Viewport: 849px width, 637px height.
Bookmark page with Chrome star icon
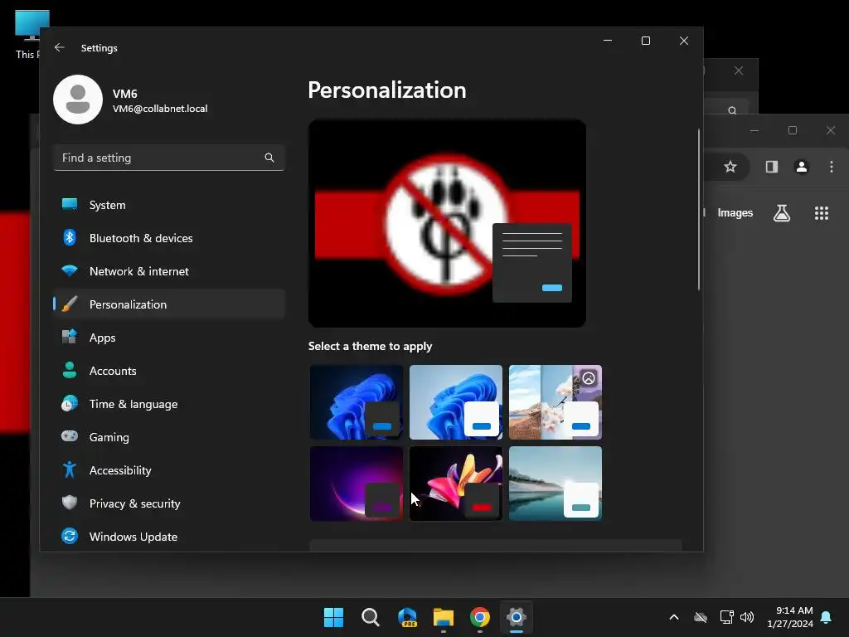[730, 167]
